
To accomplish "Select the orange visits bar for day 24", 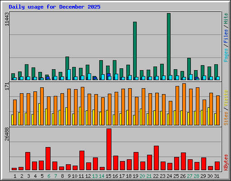I will [x=171, y=113].
